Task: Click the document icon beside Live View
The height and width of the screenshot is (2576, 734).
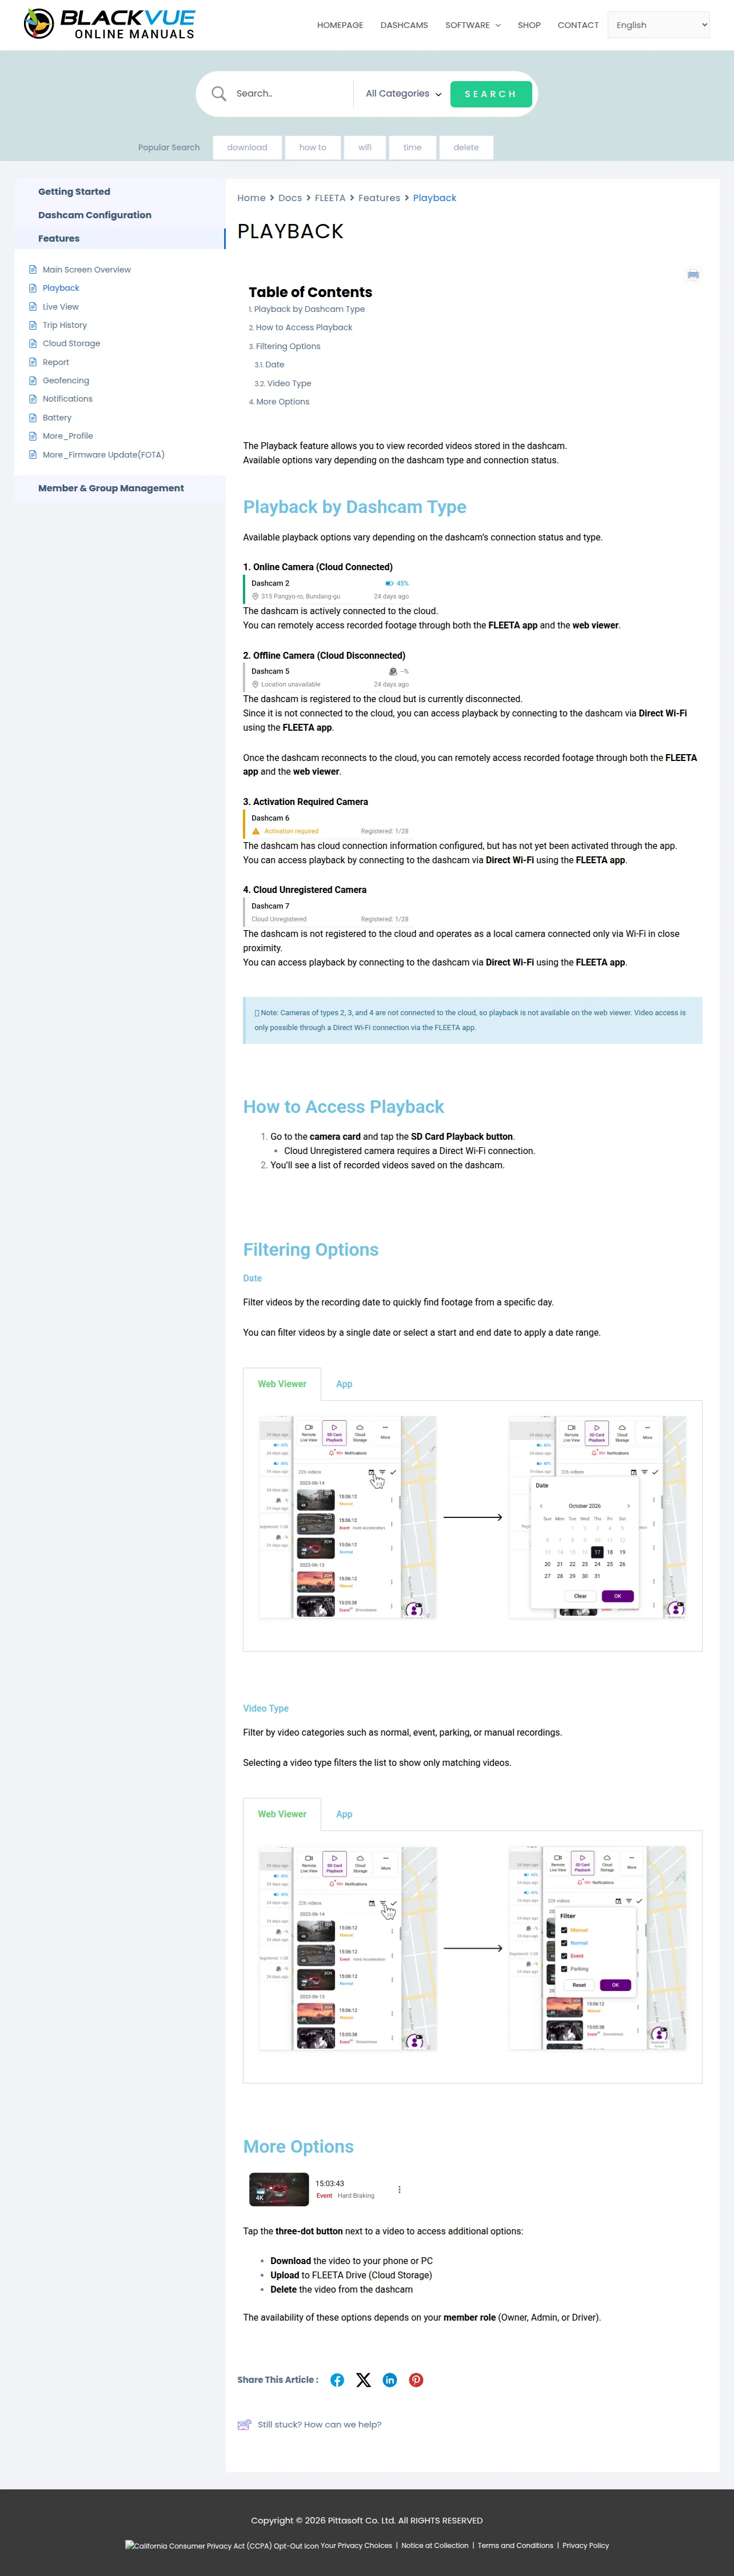Action: click(33, 307)
